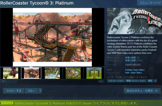Click the ライブラリ内 badge in green banner
Screen dimensions: 162x106
tap(7, 103)
